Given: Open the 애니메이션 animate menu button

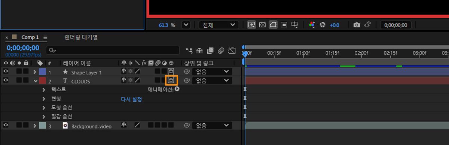Looking at the screenshot, I should [177, 89].
